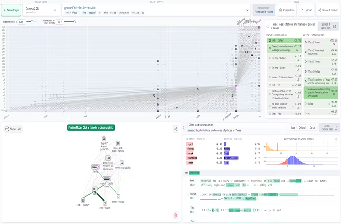Open the Gemma 2 2B model dropdown
Screen dimensions: 341x224
pyautogui.click(x=41, y=10)
